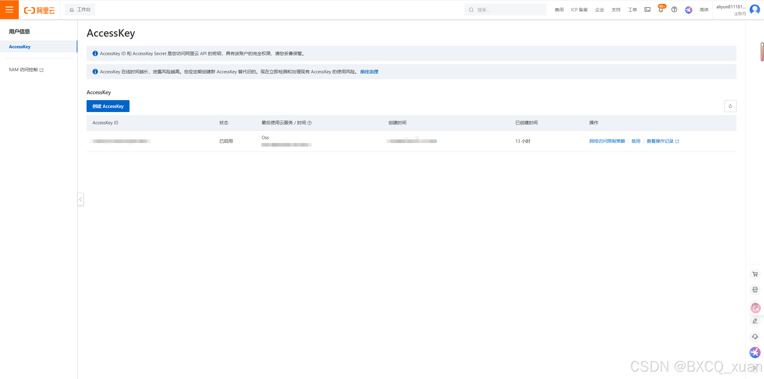
Task: Click the headset customer support icon
Action: pyautogui.click(x=755, y=337)
